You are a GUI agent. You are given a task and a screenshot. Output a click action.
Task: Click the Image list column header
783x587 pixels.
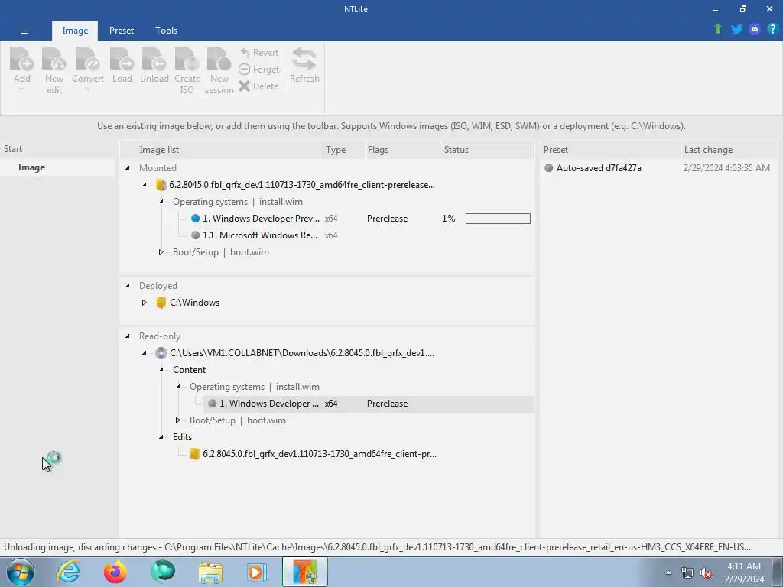tap(222, 150)
